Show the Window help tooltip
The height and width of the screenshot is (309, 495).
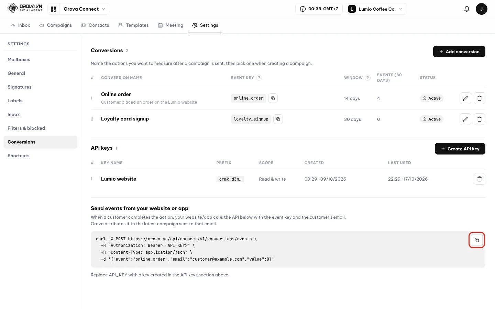(x=367, y=78)
